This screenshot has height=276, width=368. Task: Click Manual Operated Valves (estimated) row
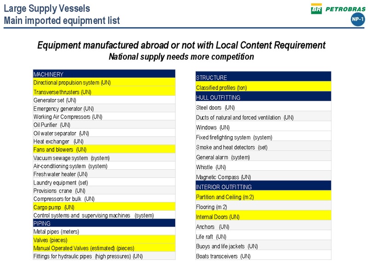coord(104,248)
